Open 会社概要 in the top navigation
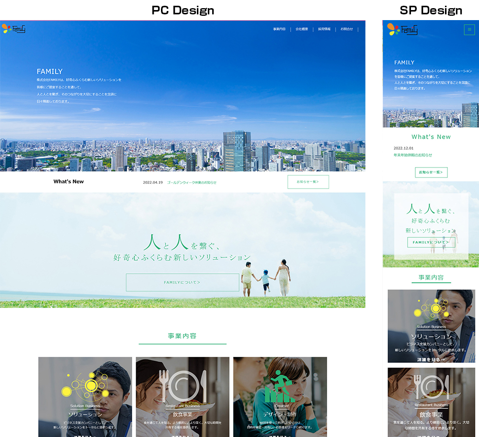 (302, 29)
